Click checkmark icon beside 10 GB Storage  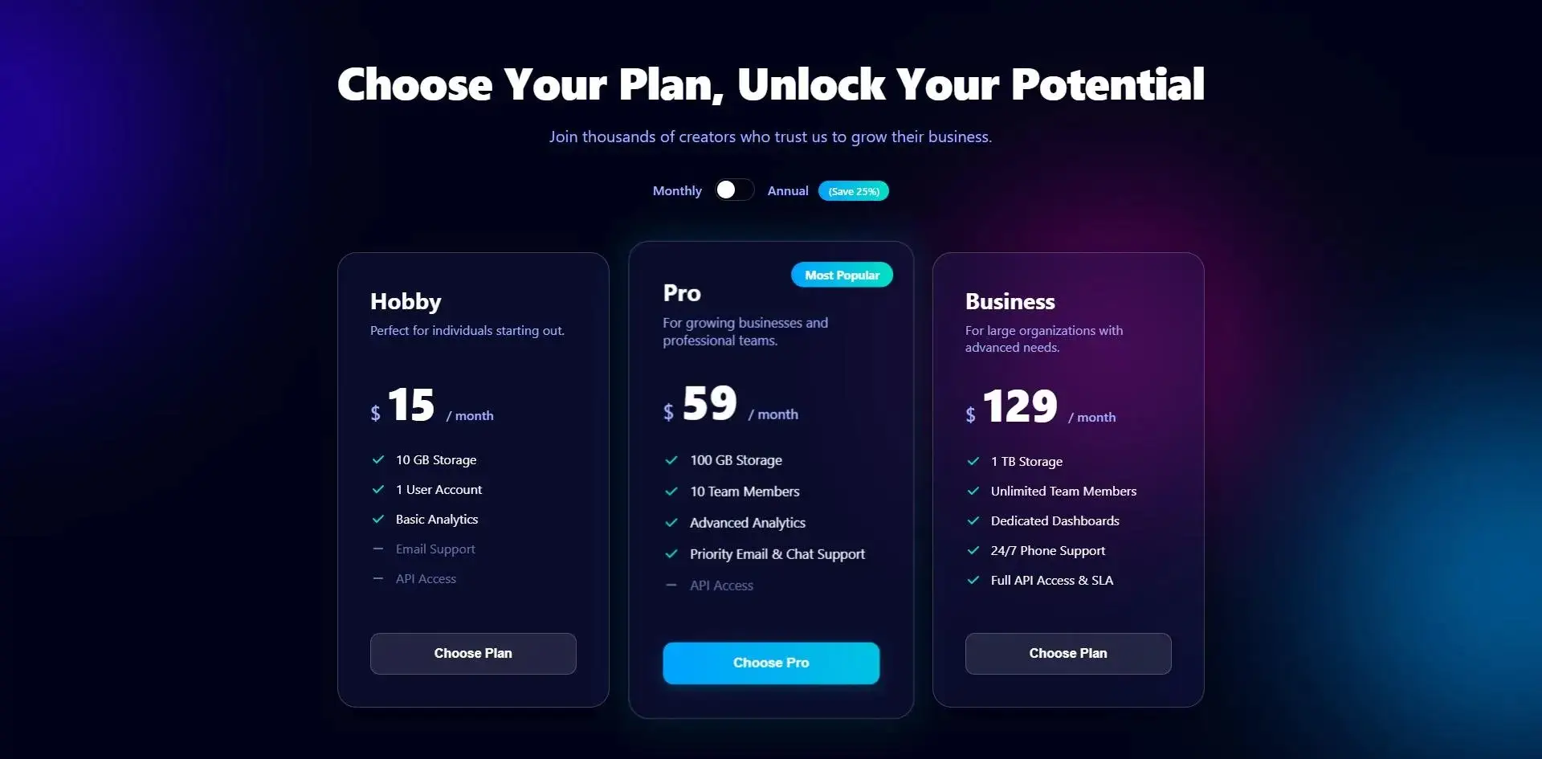tap(378, 459)
